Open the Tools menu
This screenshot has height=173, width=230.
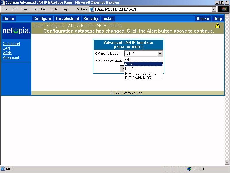coord(54,9)
